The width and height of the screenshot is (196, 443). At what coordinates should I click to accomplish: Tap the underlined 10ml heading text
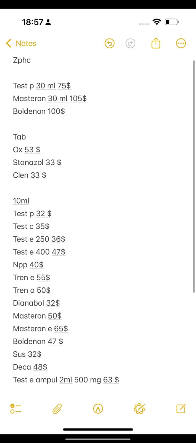pos(21,201)
